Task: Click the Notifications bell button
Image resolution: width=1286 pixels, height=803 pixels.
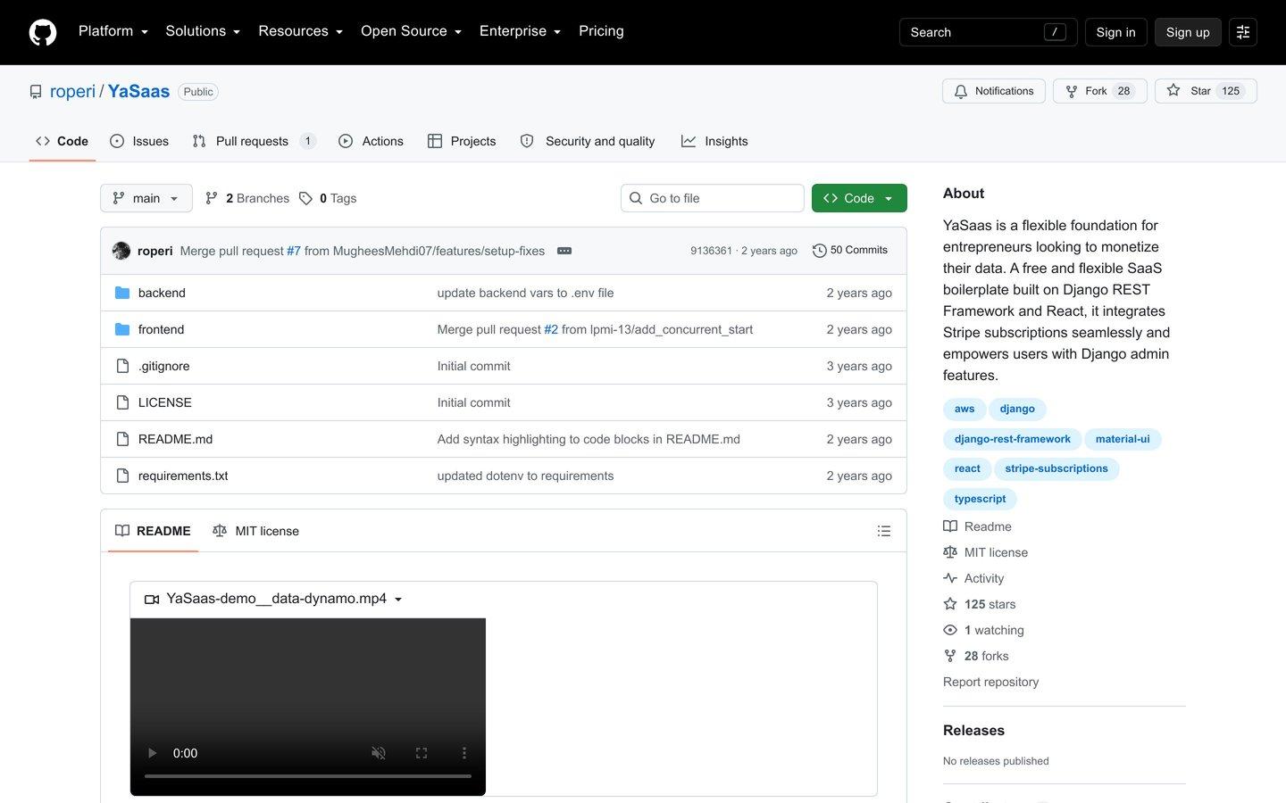Action: pos(994,91)
